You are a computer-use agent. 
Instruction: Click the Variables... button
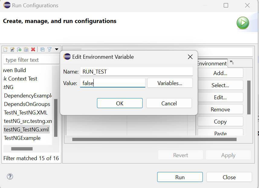[x=170, y=83]
